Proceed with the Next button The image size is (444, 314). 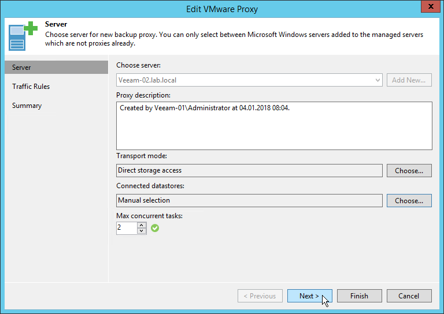(309, 296)
